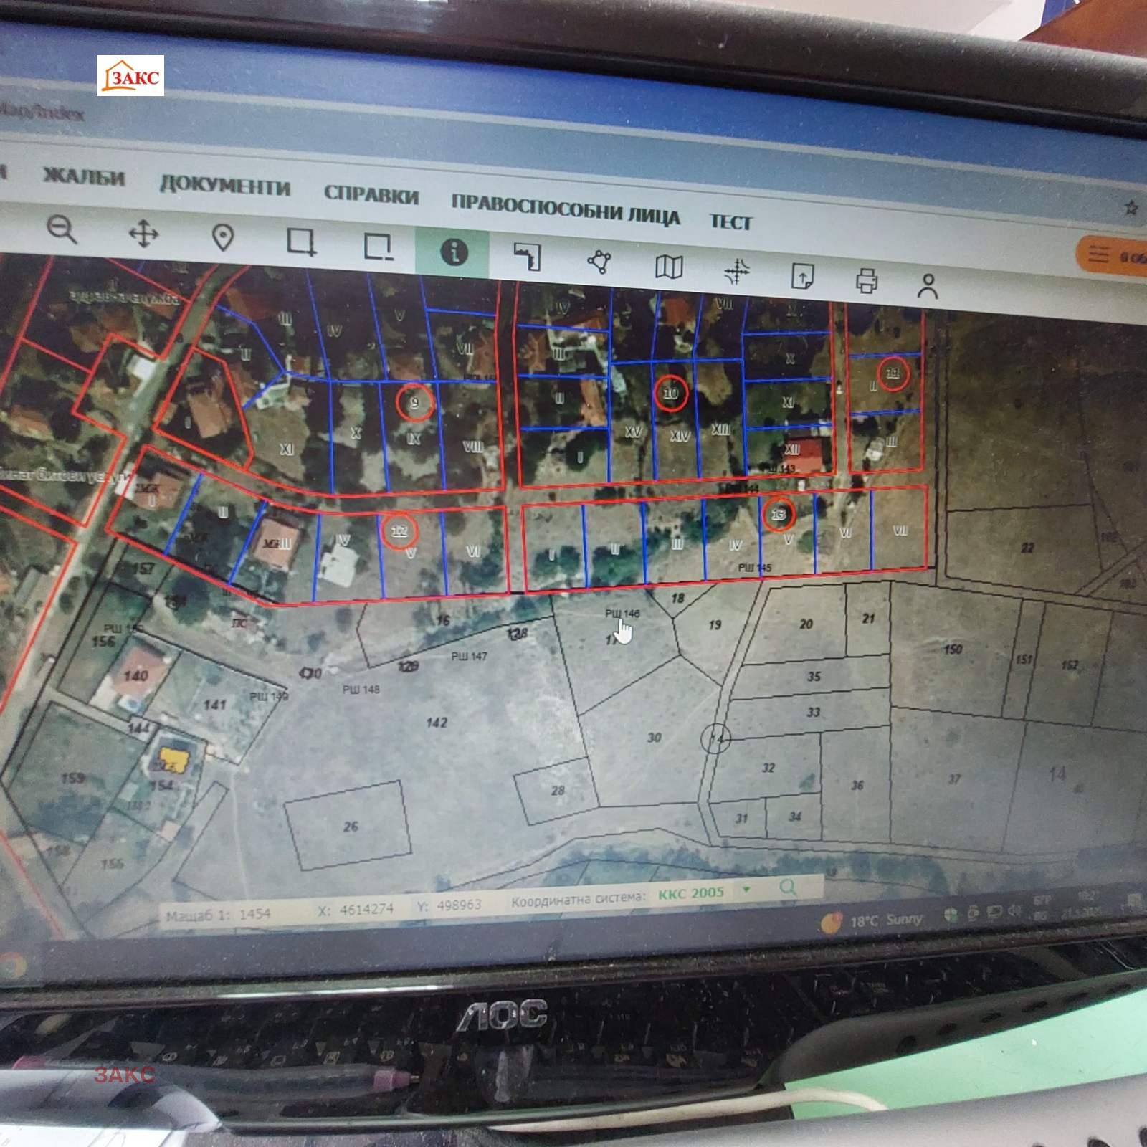Select the rectangle add-selection tool
This screenshot has height=1147, width=1147.
click(301, 242)
